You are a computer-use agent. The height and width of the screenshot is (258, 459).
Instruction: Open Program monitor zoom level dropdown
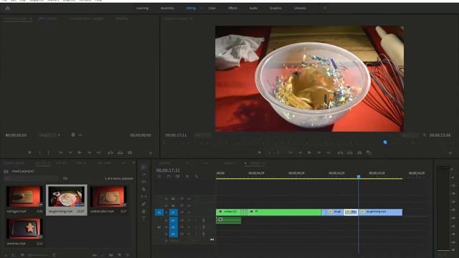[202, 135]
